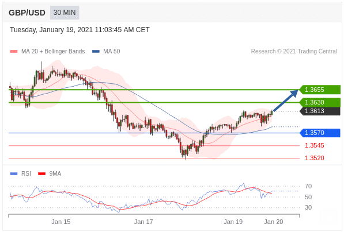The width and height of the screenshot is (344, 232).
Task: Click the Jan 15 date axis label
Action: point(61,222)
